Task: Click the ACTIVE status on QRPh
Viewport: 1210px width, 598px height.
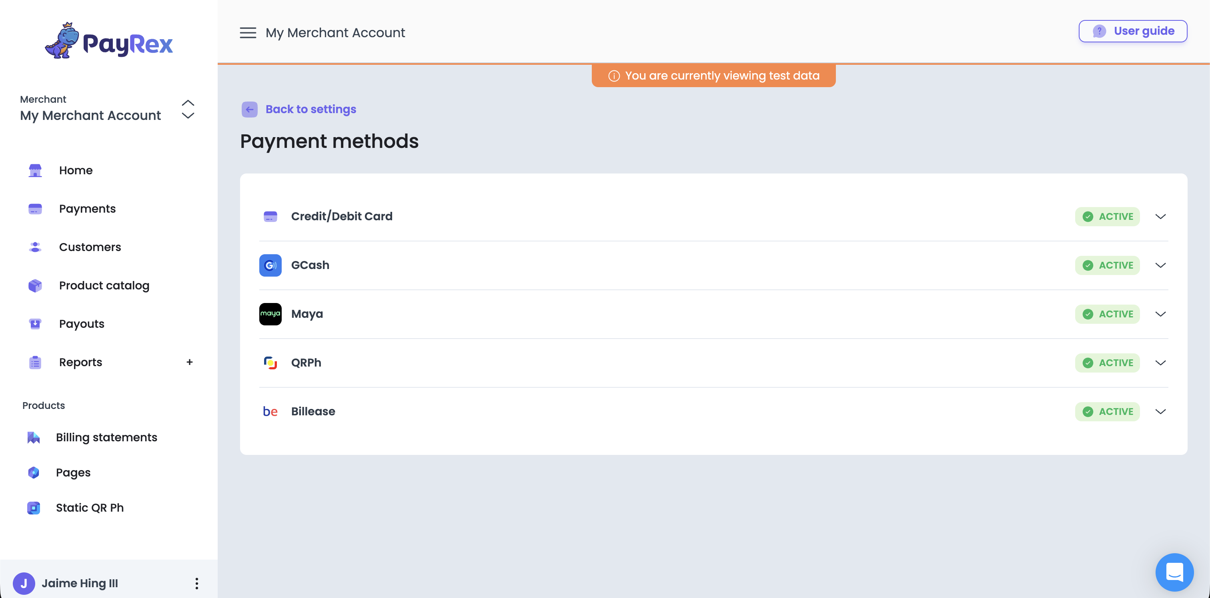Action: pos(1107,363)
